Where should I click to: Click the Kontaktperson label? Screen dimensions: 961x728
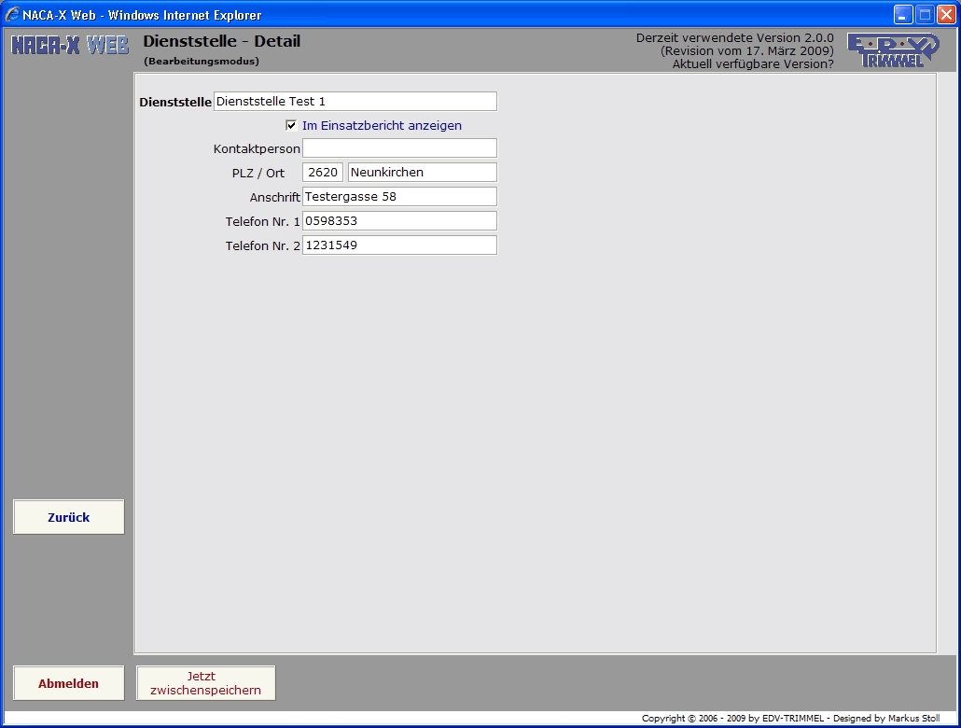257,149
